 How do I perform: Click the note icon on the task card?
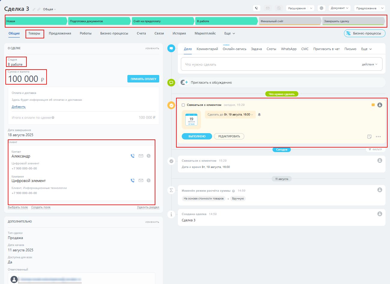[369, 137]
